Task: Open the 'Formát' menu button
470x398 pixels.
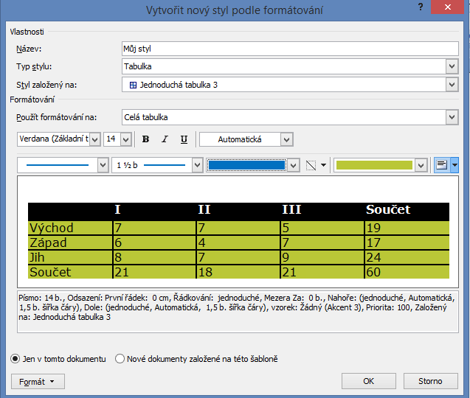Action: (x=38, y=382)
